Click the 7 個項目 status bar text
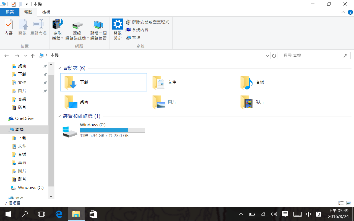 point(13,203)
